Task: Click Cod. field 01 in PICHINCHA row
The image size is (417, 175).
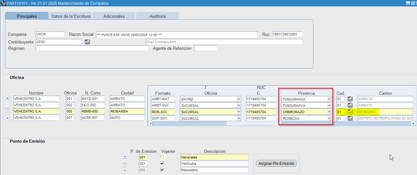Action: (341, 118)
